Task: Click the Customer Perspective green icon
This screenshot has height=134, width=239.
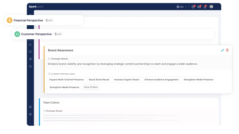Action: [17, 34]
